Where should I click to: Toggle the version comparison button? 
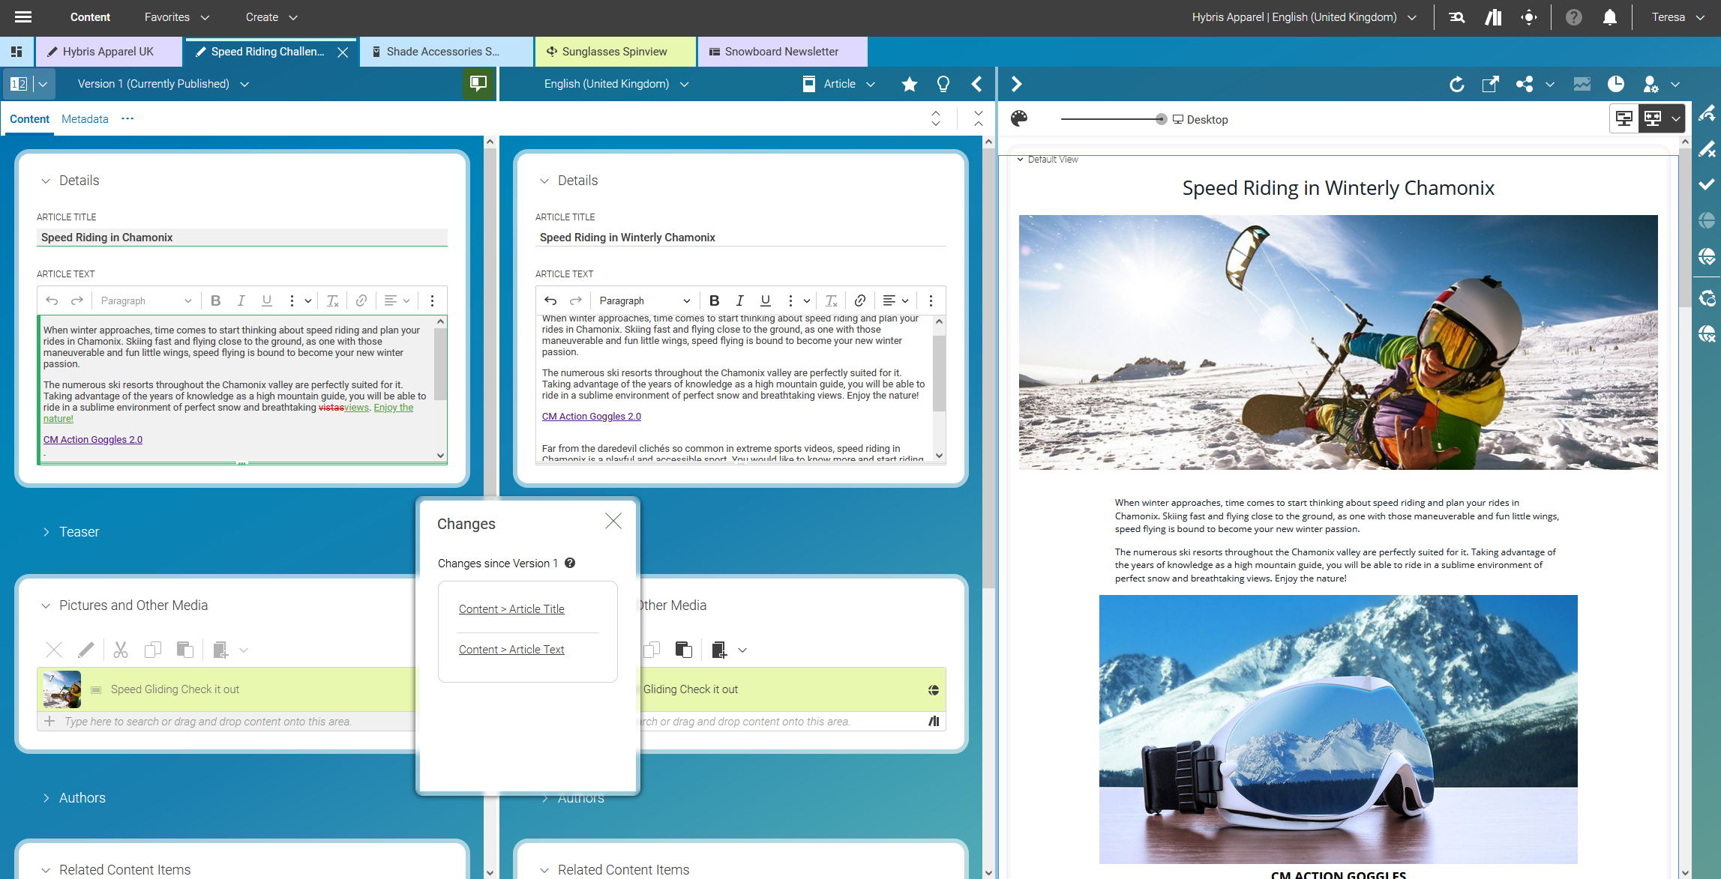coord(19,84)
